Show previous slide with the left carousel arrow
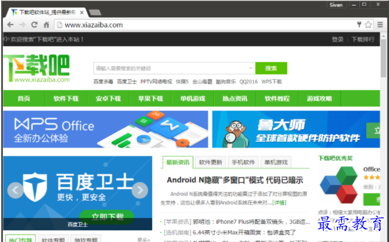 tap(15, 190)
